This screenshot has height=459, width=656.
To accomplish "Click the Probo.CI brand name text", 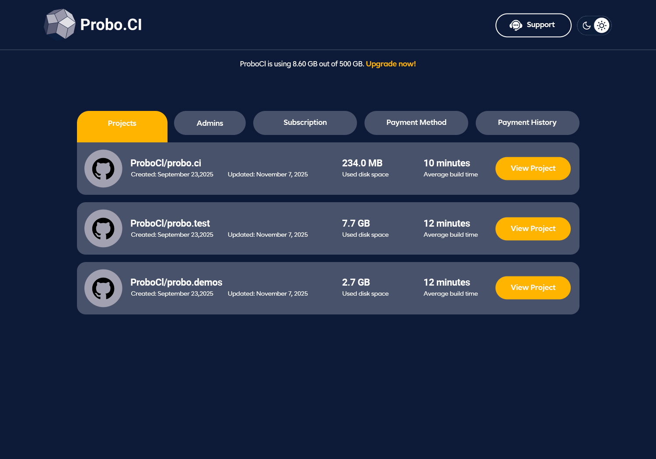I will (111, 25).
